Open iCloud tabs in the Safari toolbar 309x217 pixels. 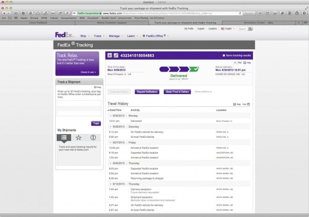(x=38, y=13)
